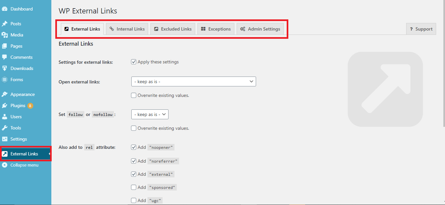Open the Plugins menu item
This screenshot has height=205, width=445.
click(x=26, y=105)
